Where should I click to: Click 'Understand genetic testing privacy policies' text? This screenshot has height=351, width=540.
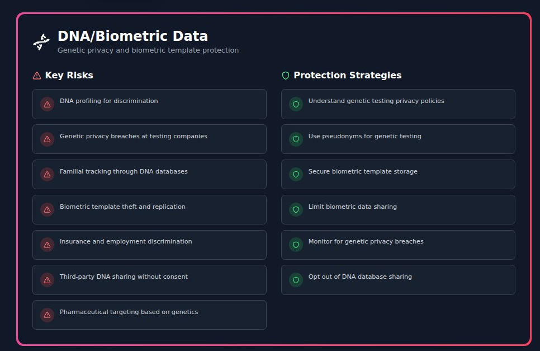[376, 101]
